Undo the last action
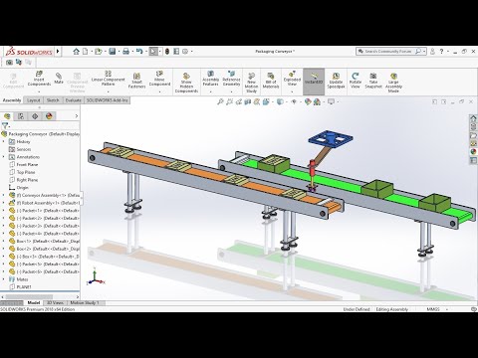 [139, 52]
